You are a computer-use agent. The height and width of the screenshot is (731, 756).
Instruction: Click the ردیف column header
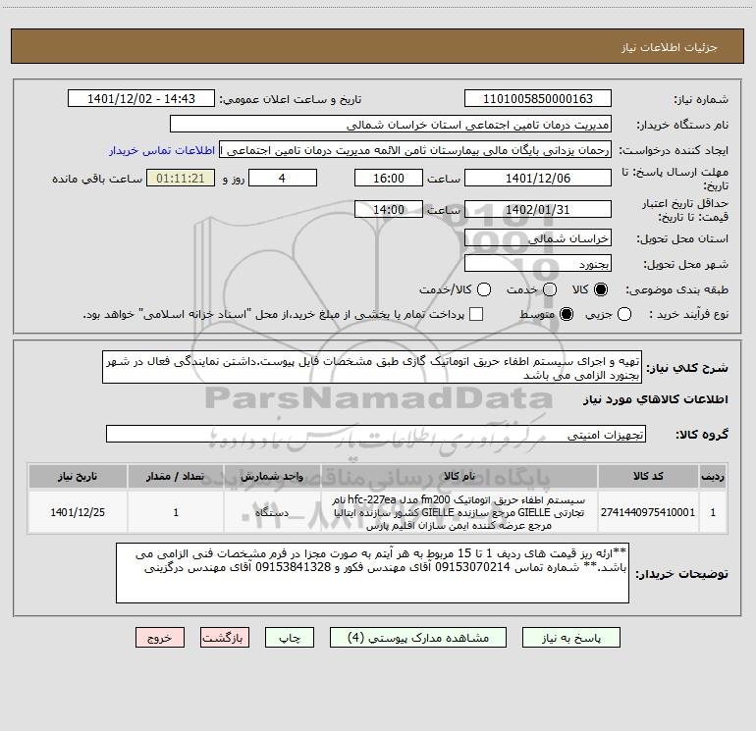(713, 476)
